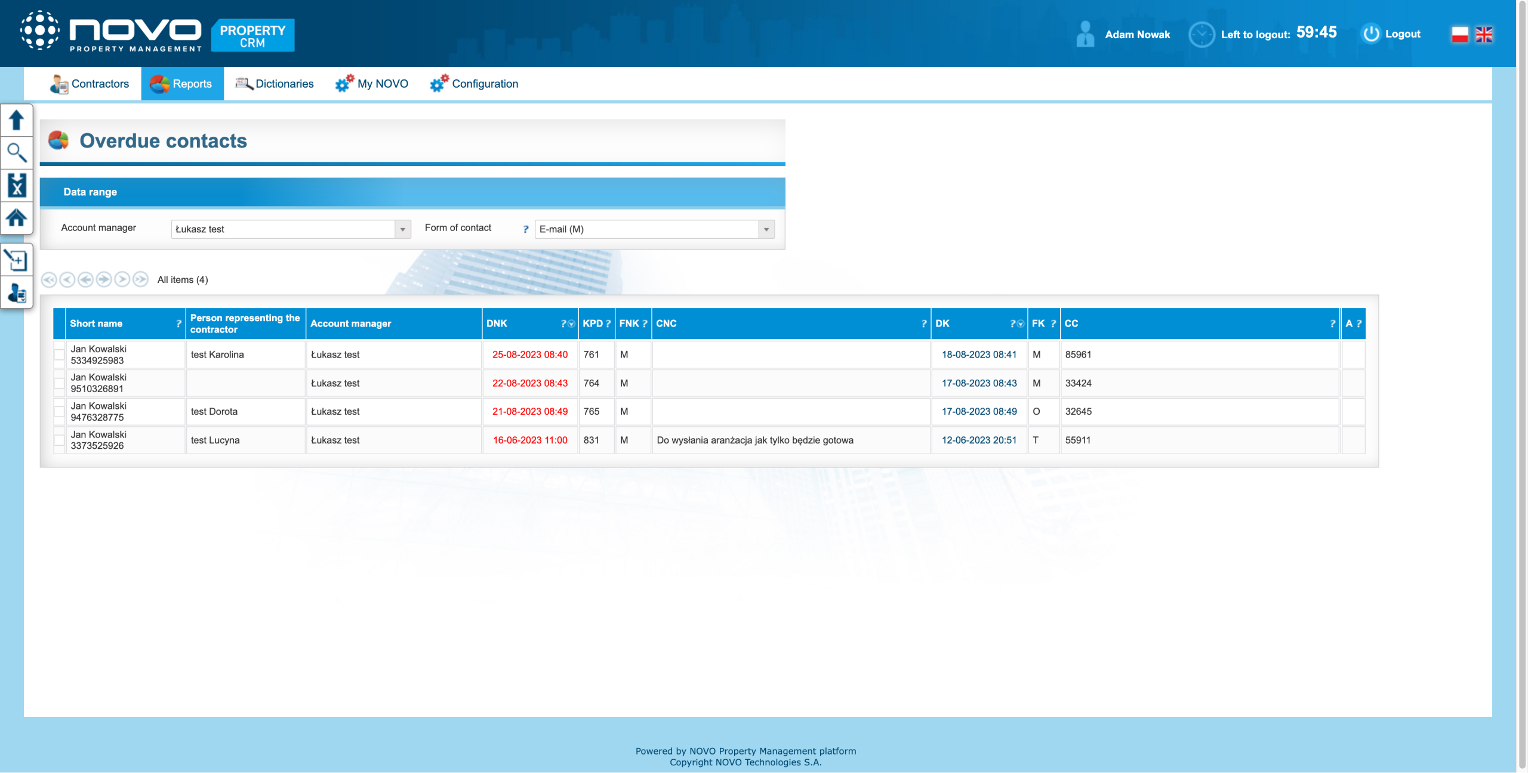
Task: Open DNK column sort dropdown arrow
Action: tap(572, 324)
